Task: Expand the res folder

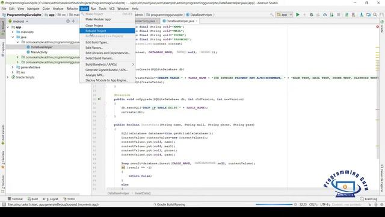Action: click(13, 72)
